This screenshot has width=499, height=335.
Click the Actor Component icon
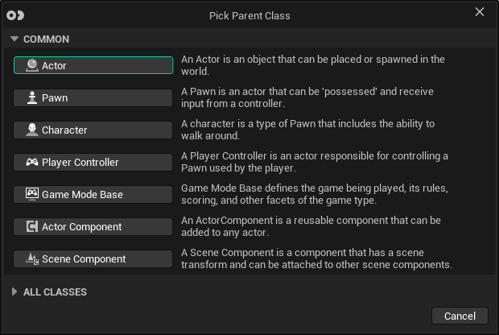pos(32,226)
